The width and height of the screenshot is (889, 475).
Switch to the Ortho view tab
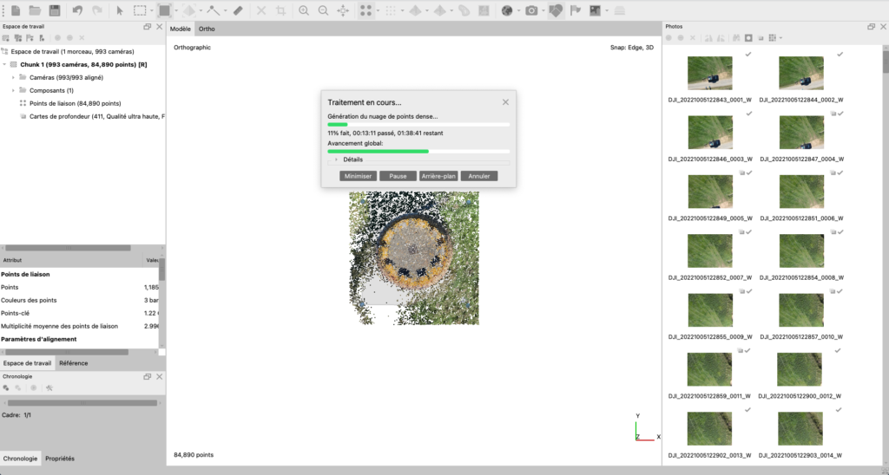[x=207, y=29]
